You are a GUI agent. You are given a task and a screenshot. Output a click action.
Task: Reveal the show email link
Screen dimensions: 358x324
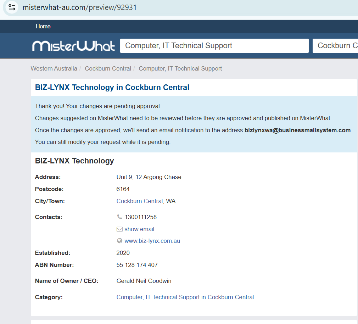139,229
